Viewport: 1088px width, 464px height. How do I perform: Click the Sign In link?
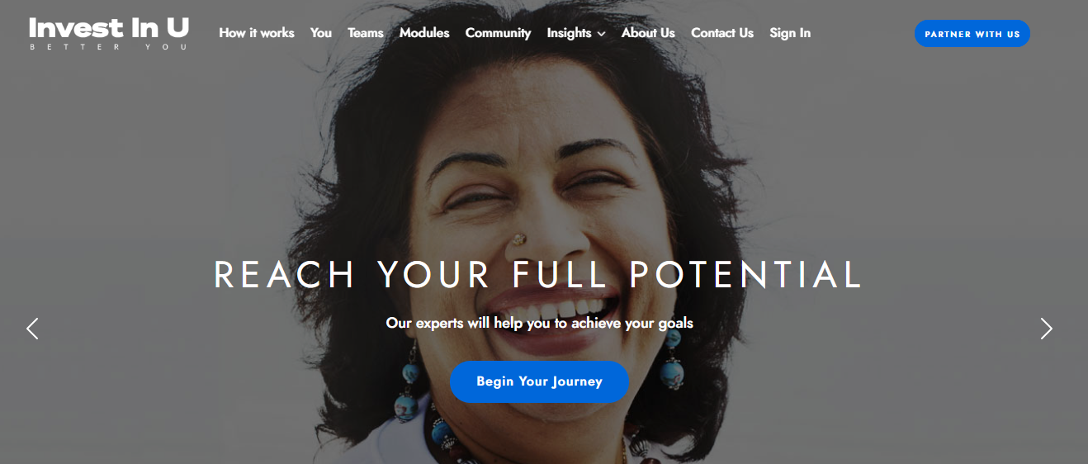(x=790, y=33)
